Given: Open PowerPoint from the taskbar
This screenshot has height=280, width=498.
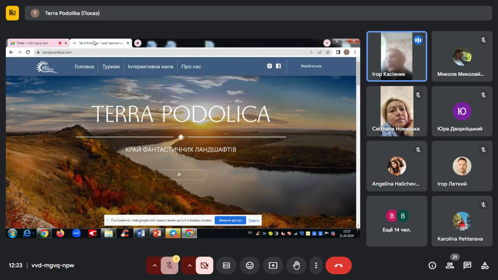Looking at the screenshot, I should click(x=157, y=233).
